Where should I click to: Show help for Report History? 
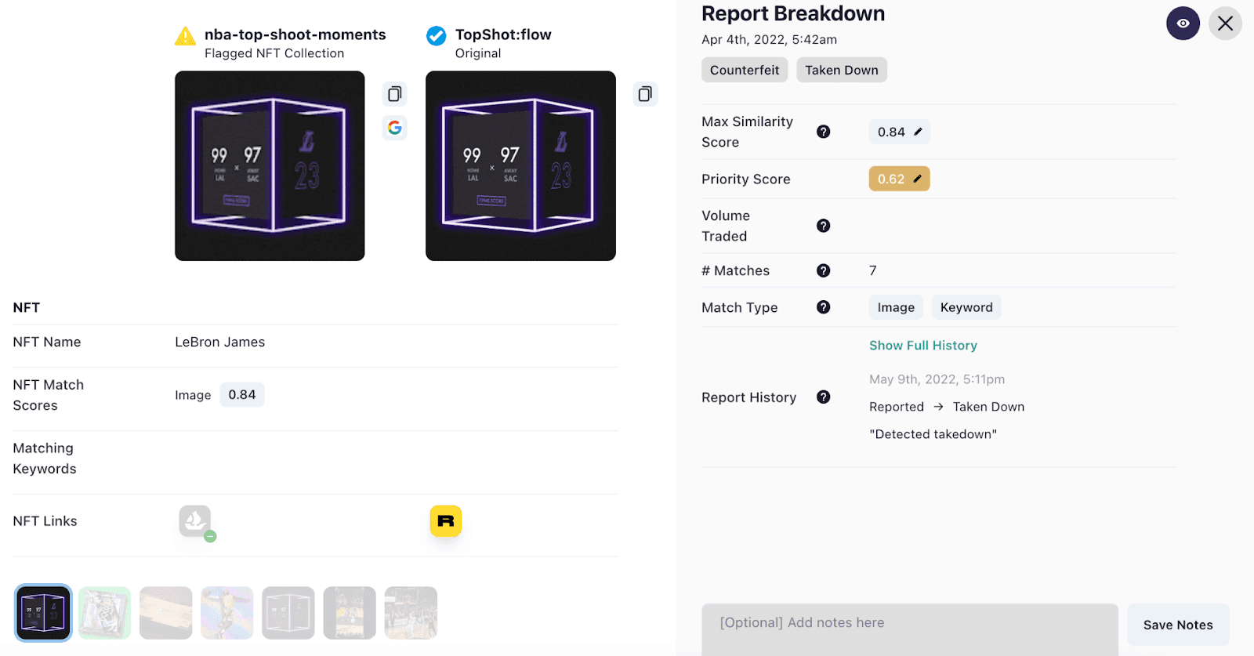coord(823,397)
